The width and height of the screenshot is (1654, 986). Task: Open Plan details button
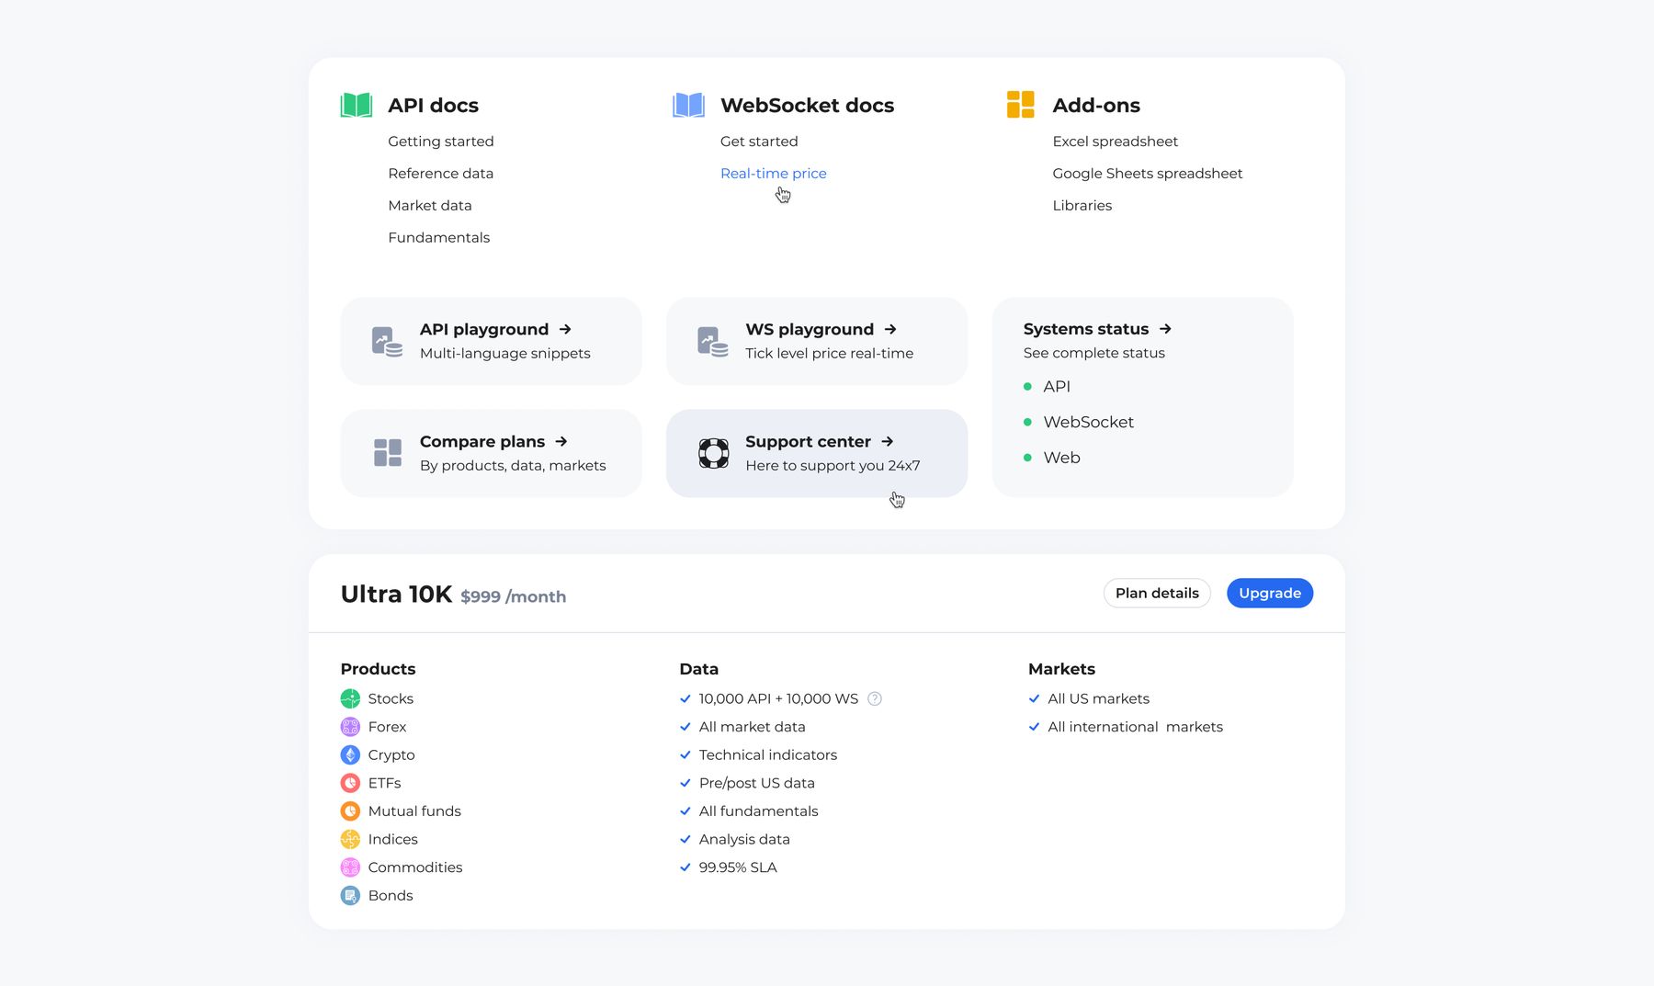pyautogui.click(x=1156, y=594)
